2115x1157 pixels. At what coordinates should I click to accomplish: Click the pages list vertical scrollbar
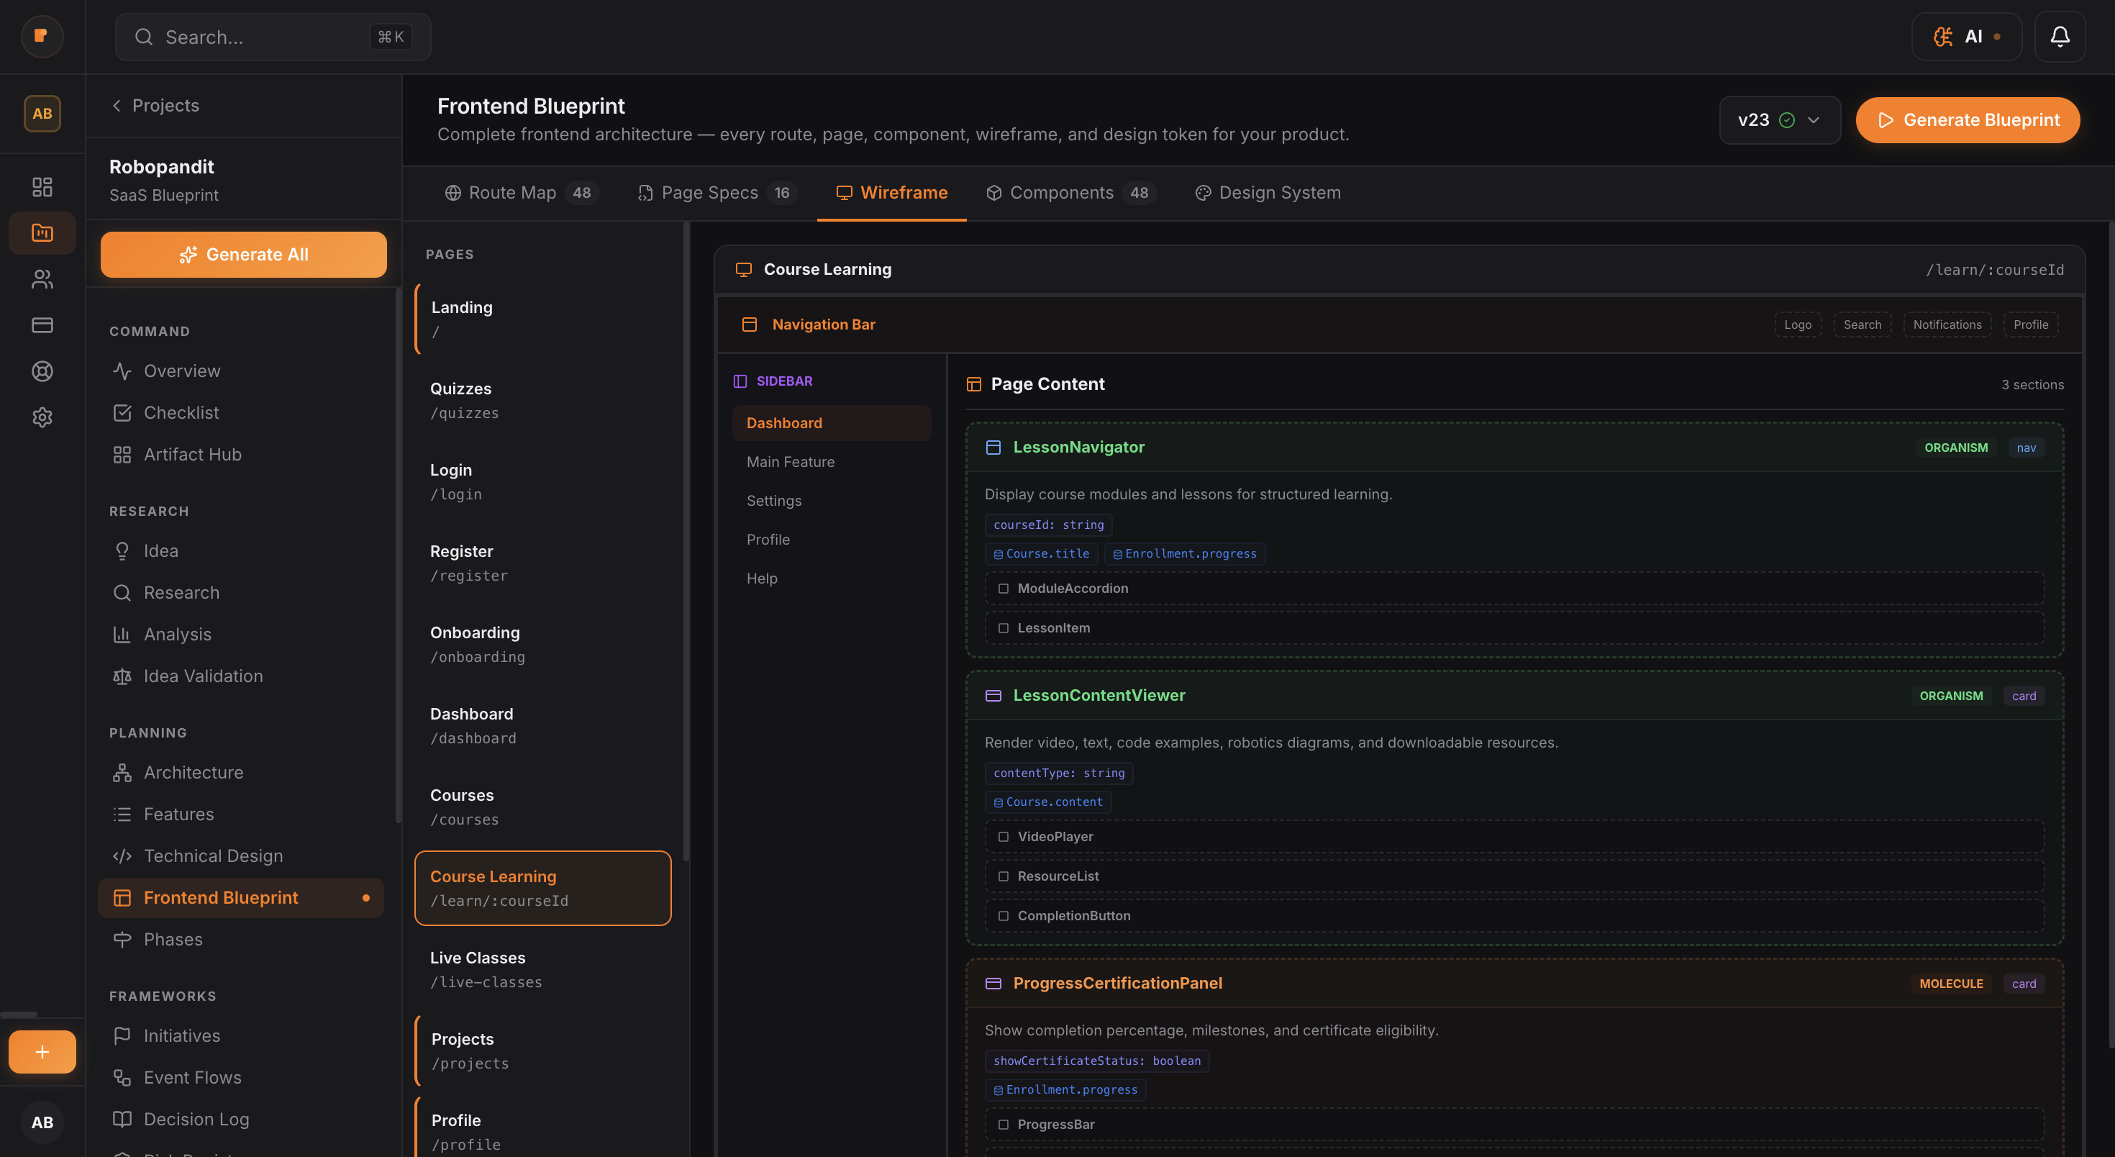point(686,542)
